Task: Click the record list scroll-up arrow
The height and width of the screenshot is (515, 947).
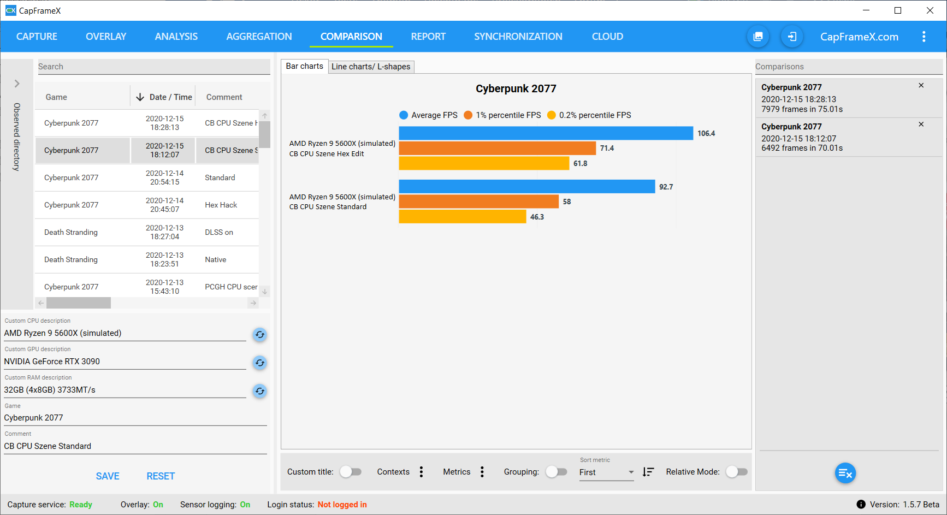Action: [264, 116]
